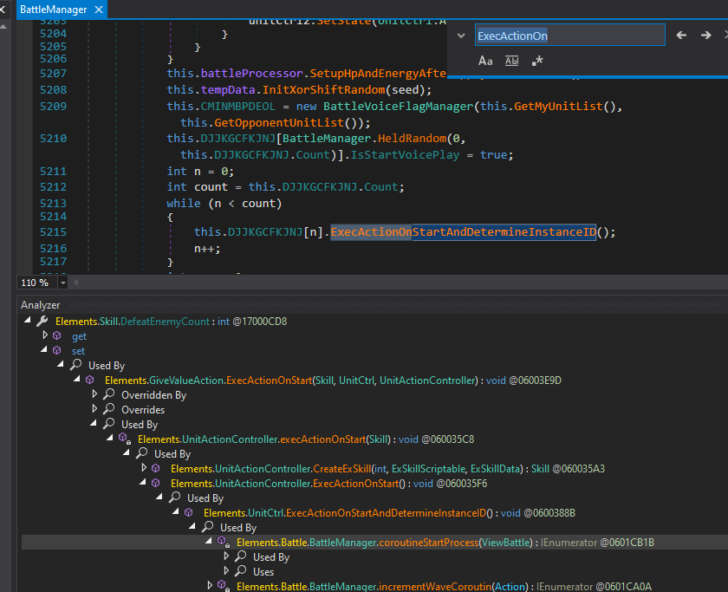Expand incrementWaveCoroutin(Action) node
The height and width of the screenshot is (592, 728).
[x=210, y=585]
